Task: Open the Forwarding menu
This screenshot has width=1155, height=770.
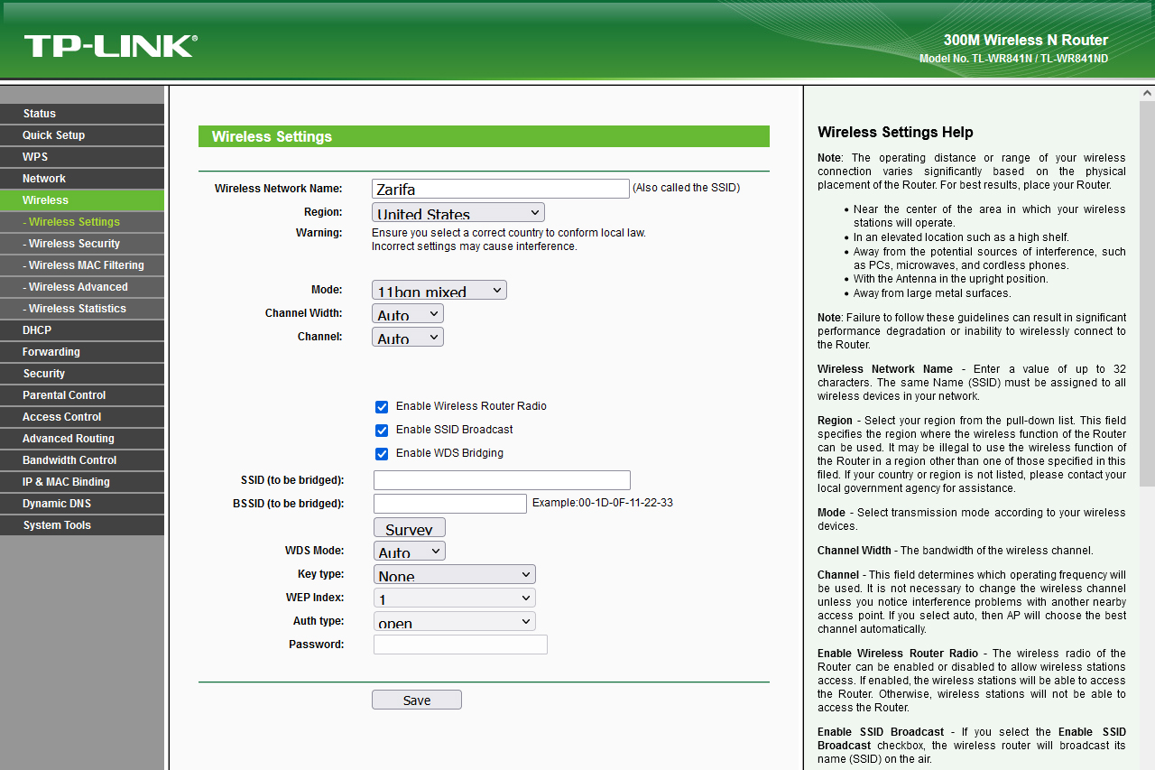Action: point(82,352)
